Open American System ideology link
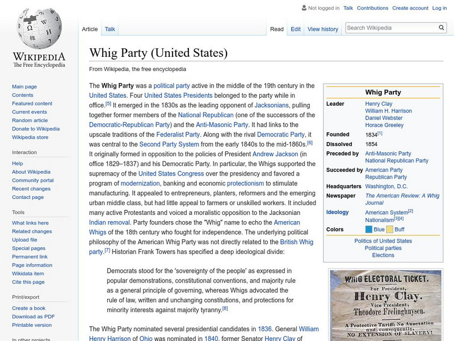Screen dimensions: 454x341 (386, 212)
